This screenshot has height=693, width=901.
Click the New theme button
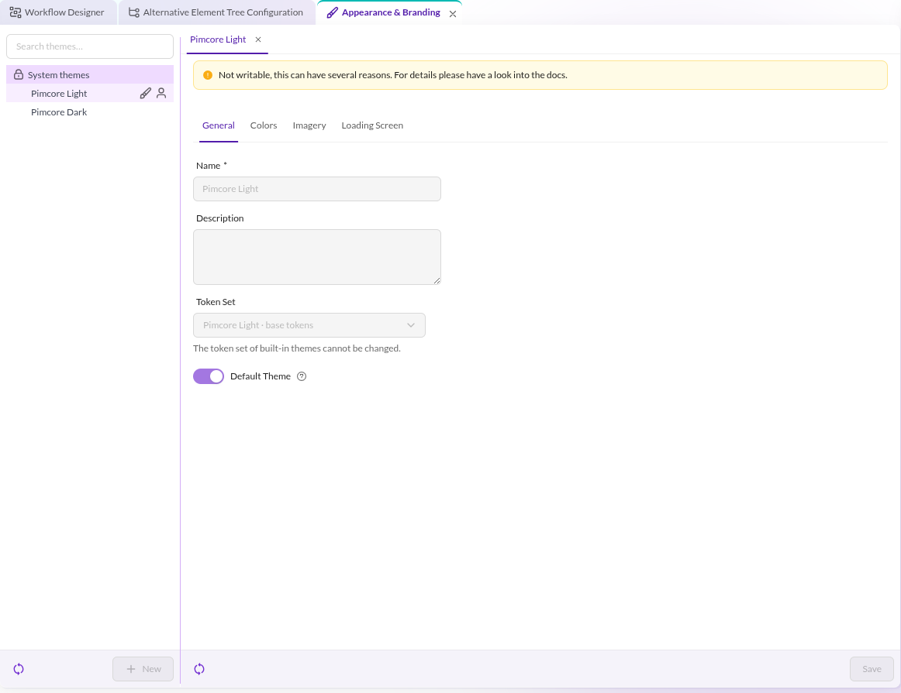click(x=143, y=669)
